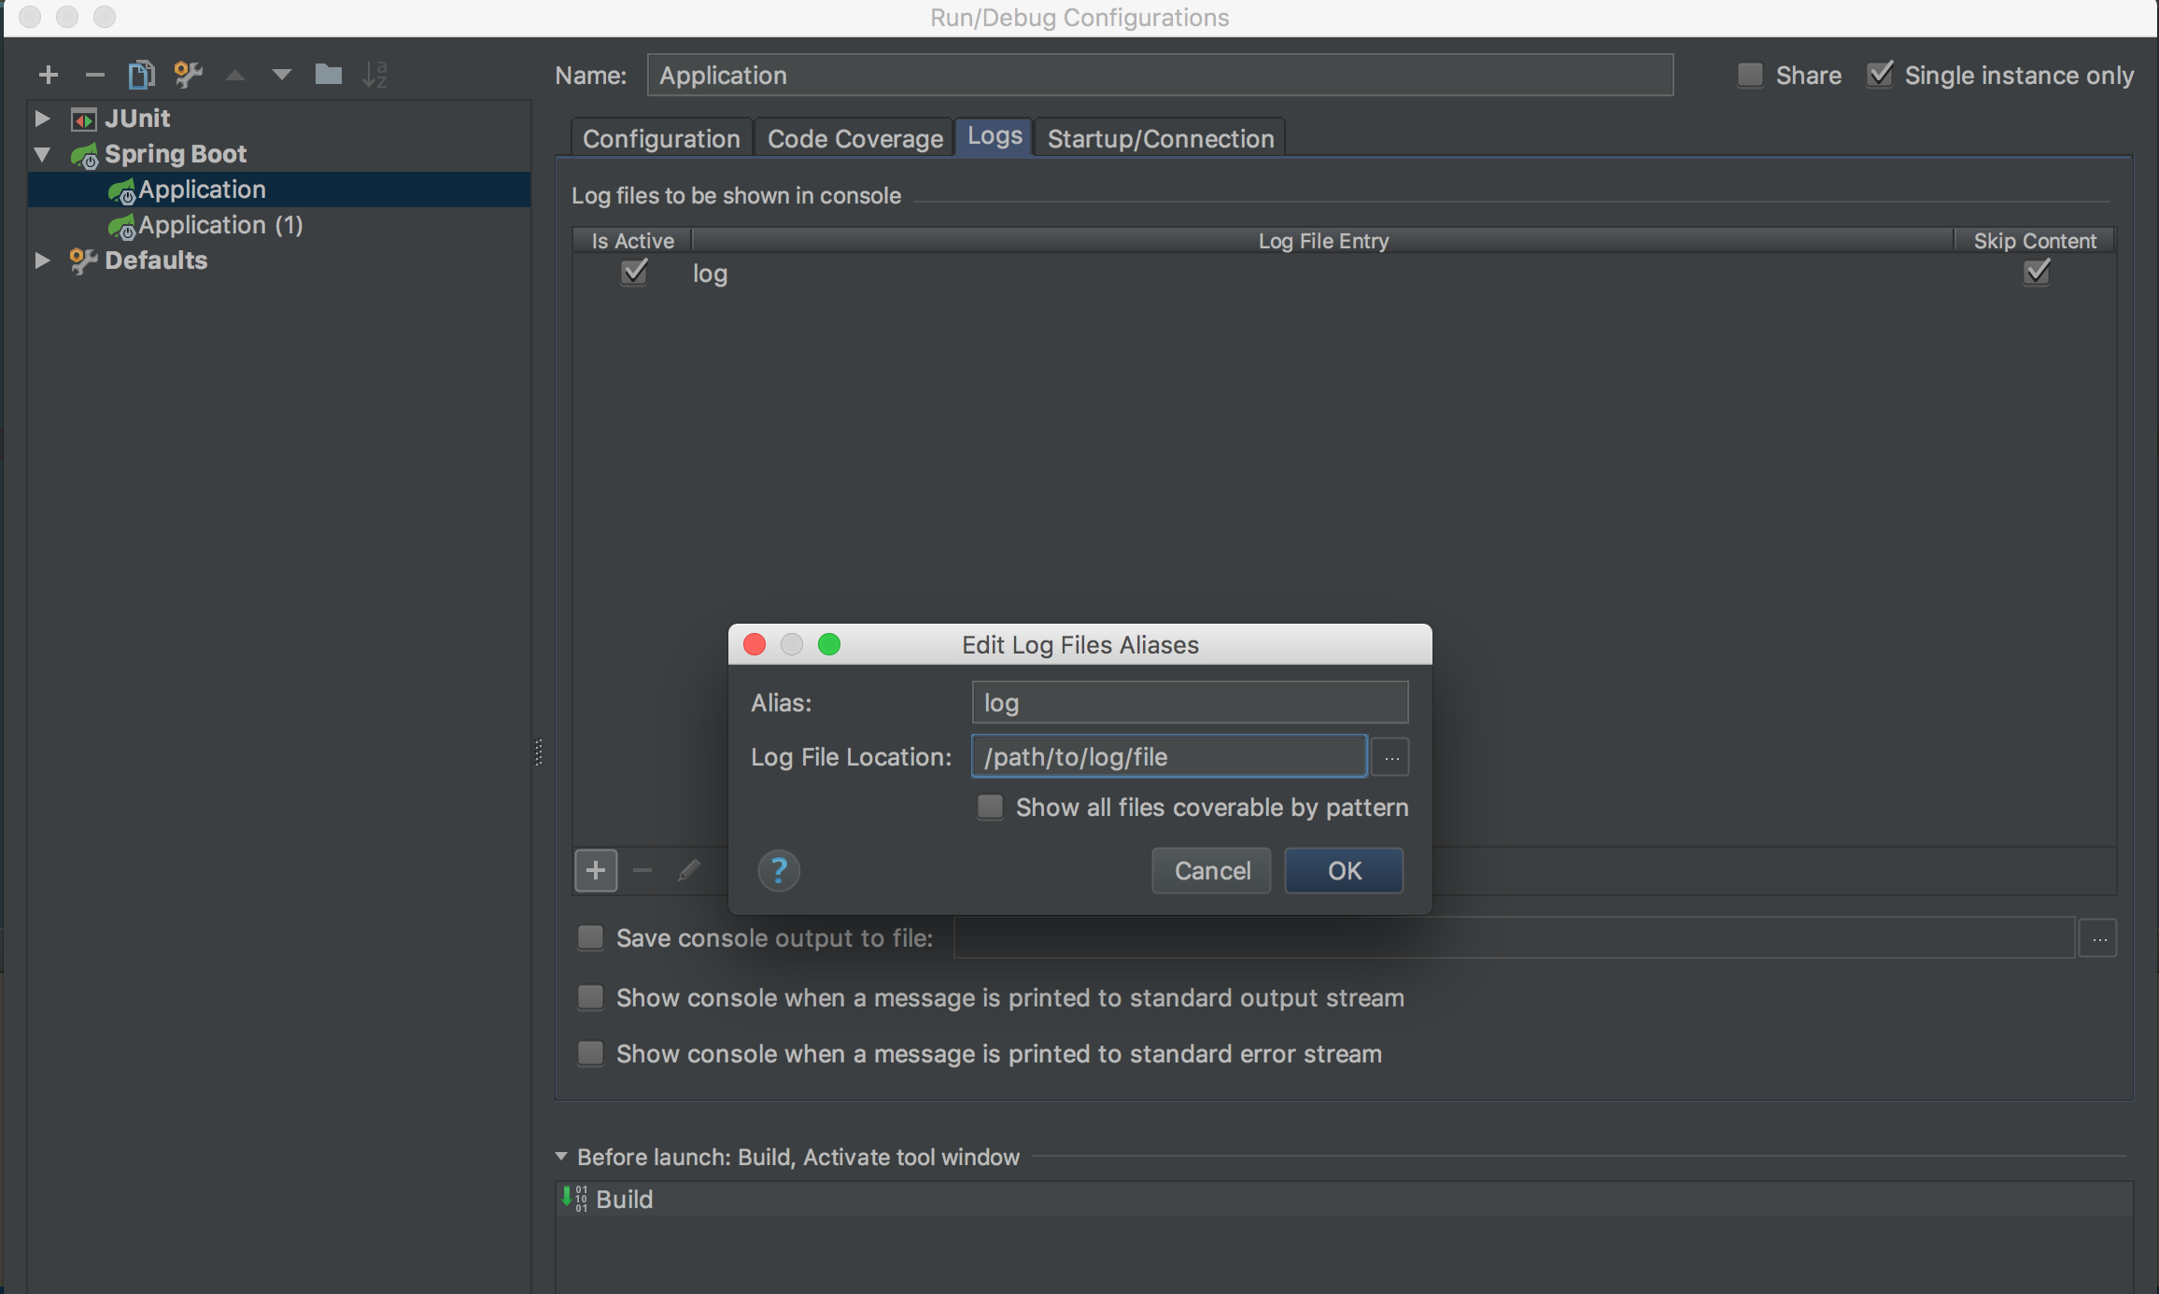
Task: Collapse the Before launch section
Action: coord(561,1156)
